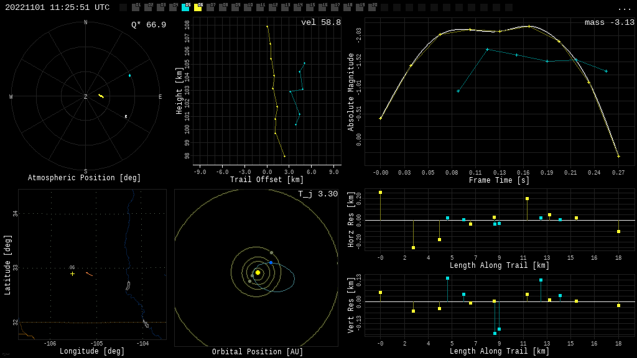This screenshot has width=637, height=358.
Task: Click the Q* 66.9 value label
Action: pos(149,25)
